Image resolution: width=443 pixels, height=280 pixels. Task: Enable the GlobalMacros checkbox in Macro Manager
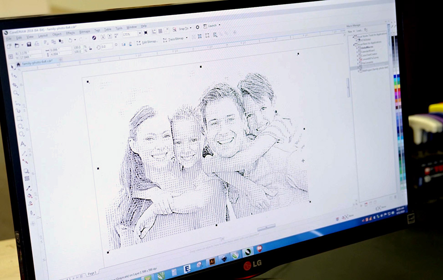[360, 47]
